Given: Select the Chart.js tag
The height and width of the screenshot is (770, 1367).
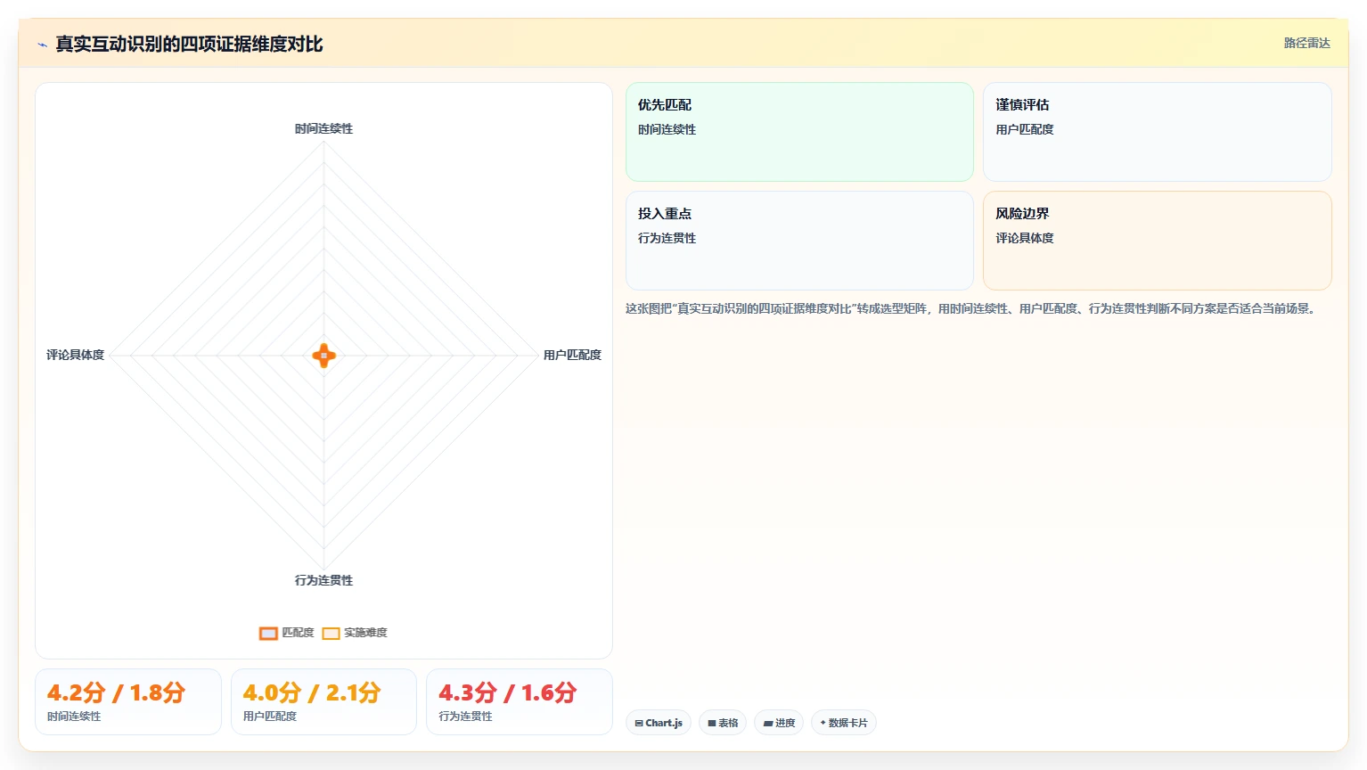Looking at the screenshot, I should 659,723.
